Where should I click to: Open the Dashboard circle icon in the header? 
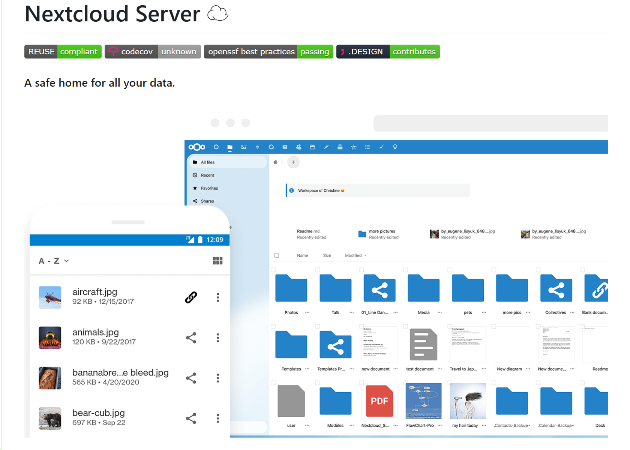[x=216, y=147]
